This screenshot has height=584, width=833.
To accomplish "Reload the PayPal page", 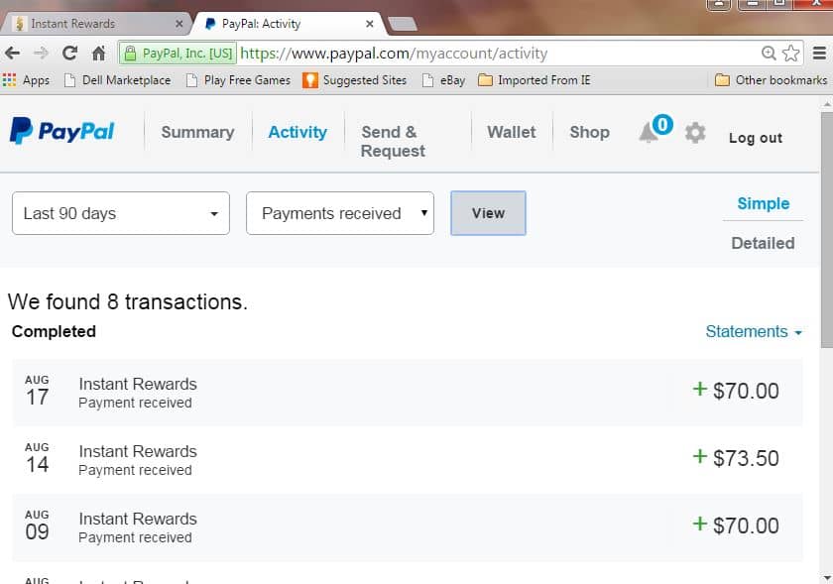I will [x=69, y=54].
